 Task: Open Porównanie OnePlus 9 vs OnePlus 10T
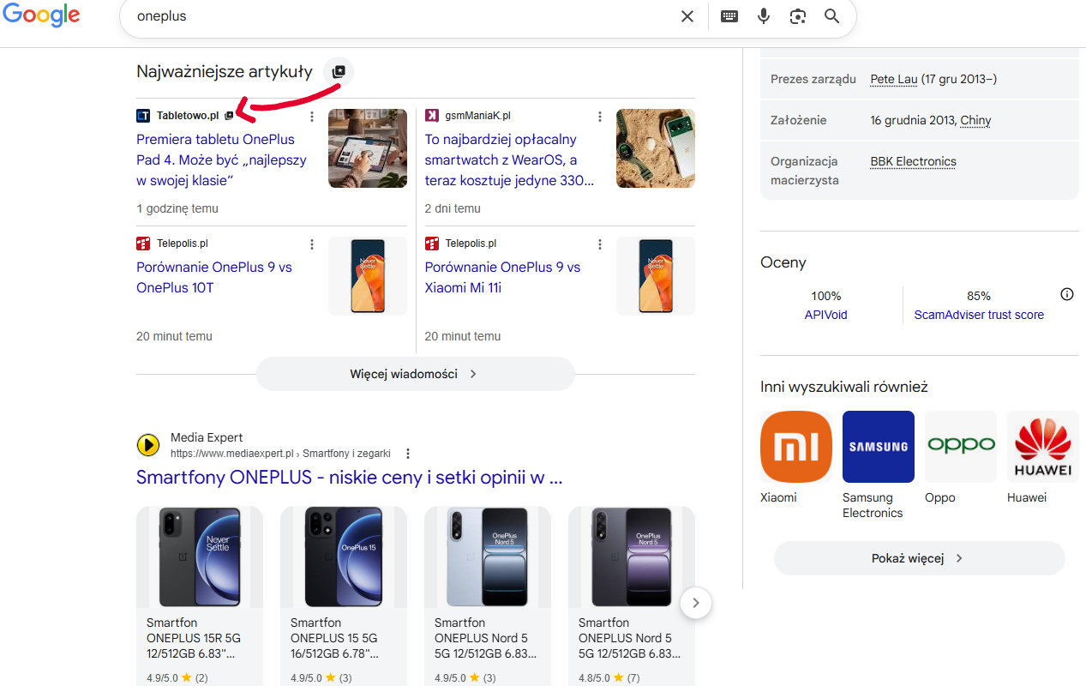[214, 277]
